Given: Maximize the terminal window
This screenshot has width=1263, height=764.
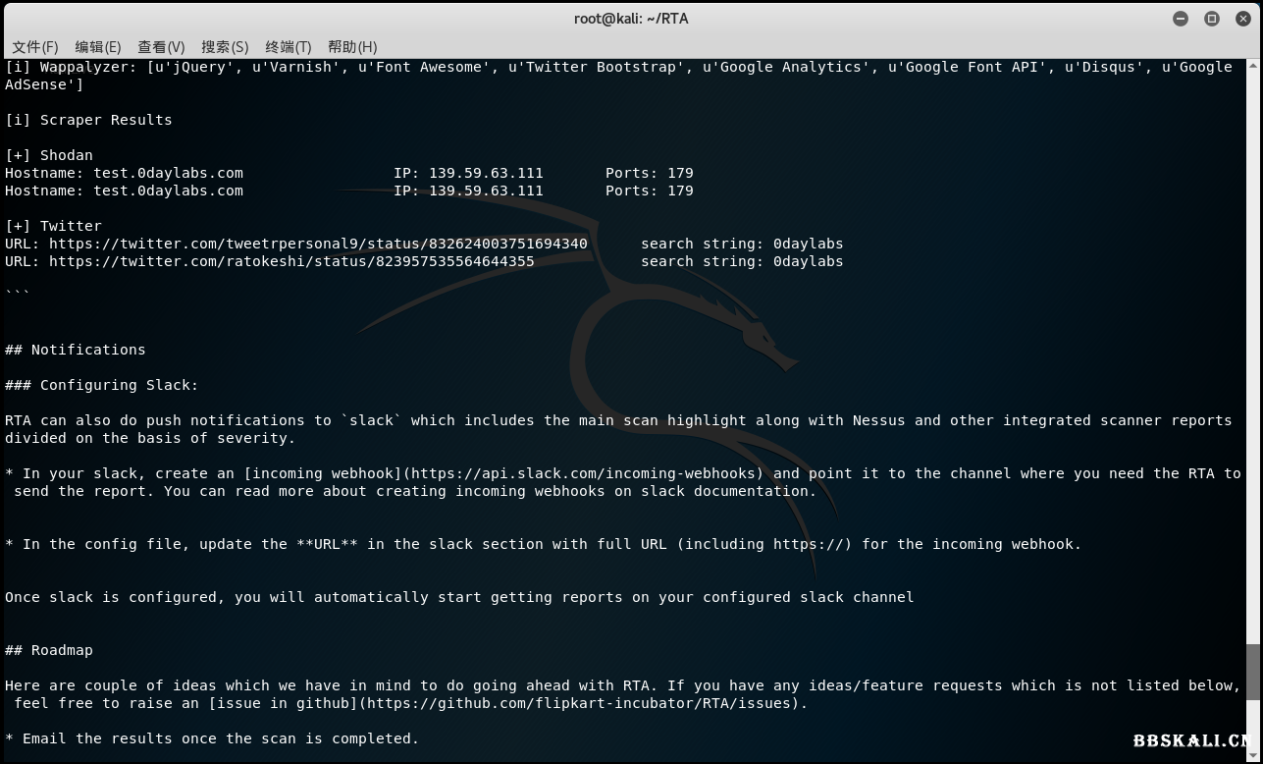Looking at the screenshot, I should (x=1212, y=19).
